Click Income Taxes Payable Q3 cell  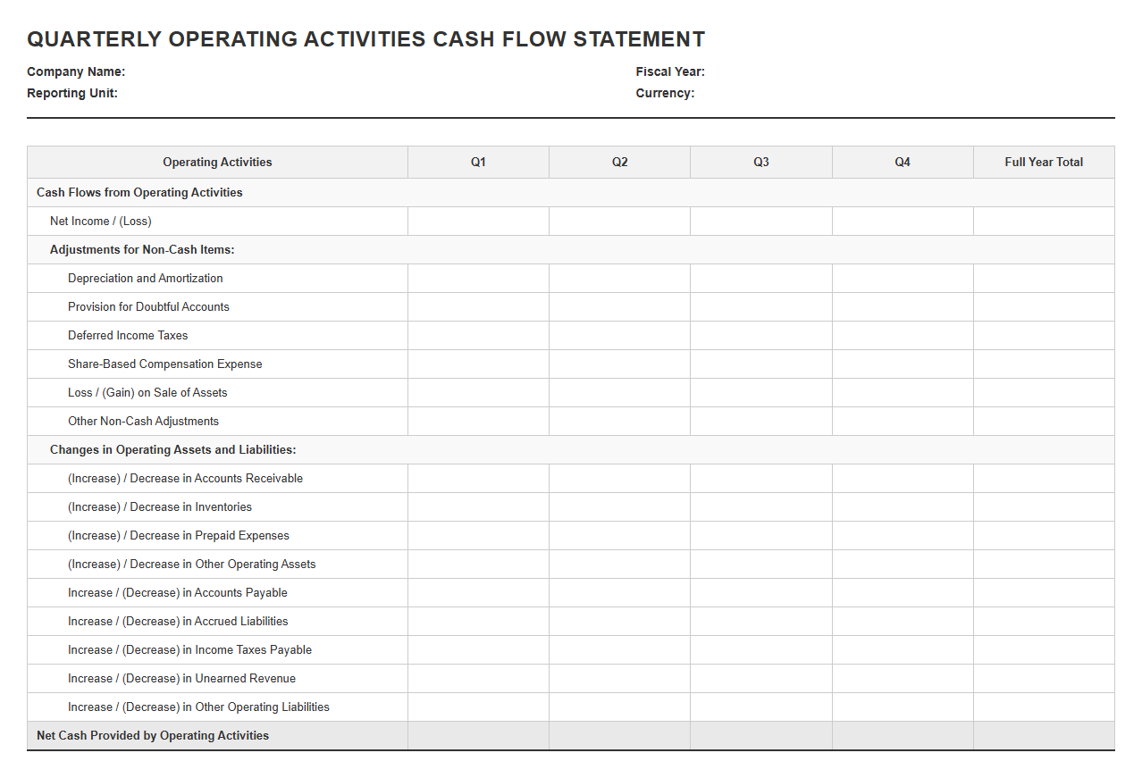[761, 649]
